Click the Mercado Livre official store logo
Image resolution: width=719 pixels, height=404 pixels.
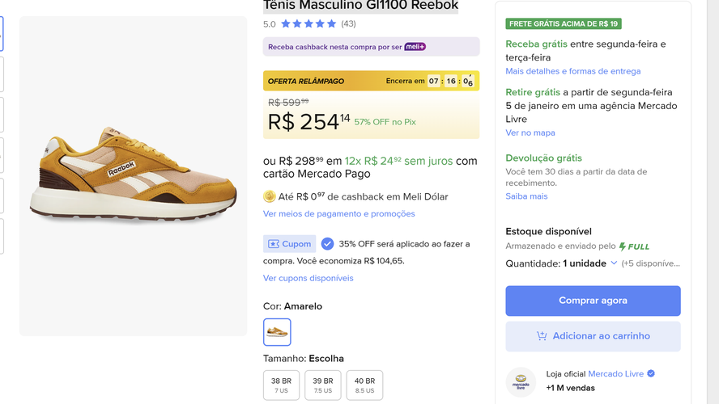(x=521, y=382)
